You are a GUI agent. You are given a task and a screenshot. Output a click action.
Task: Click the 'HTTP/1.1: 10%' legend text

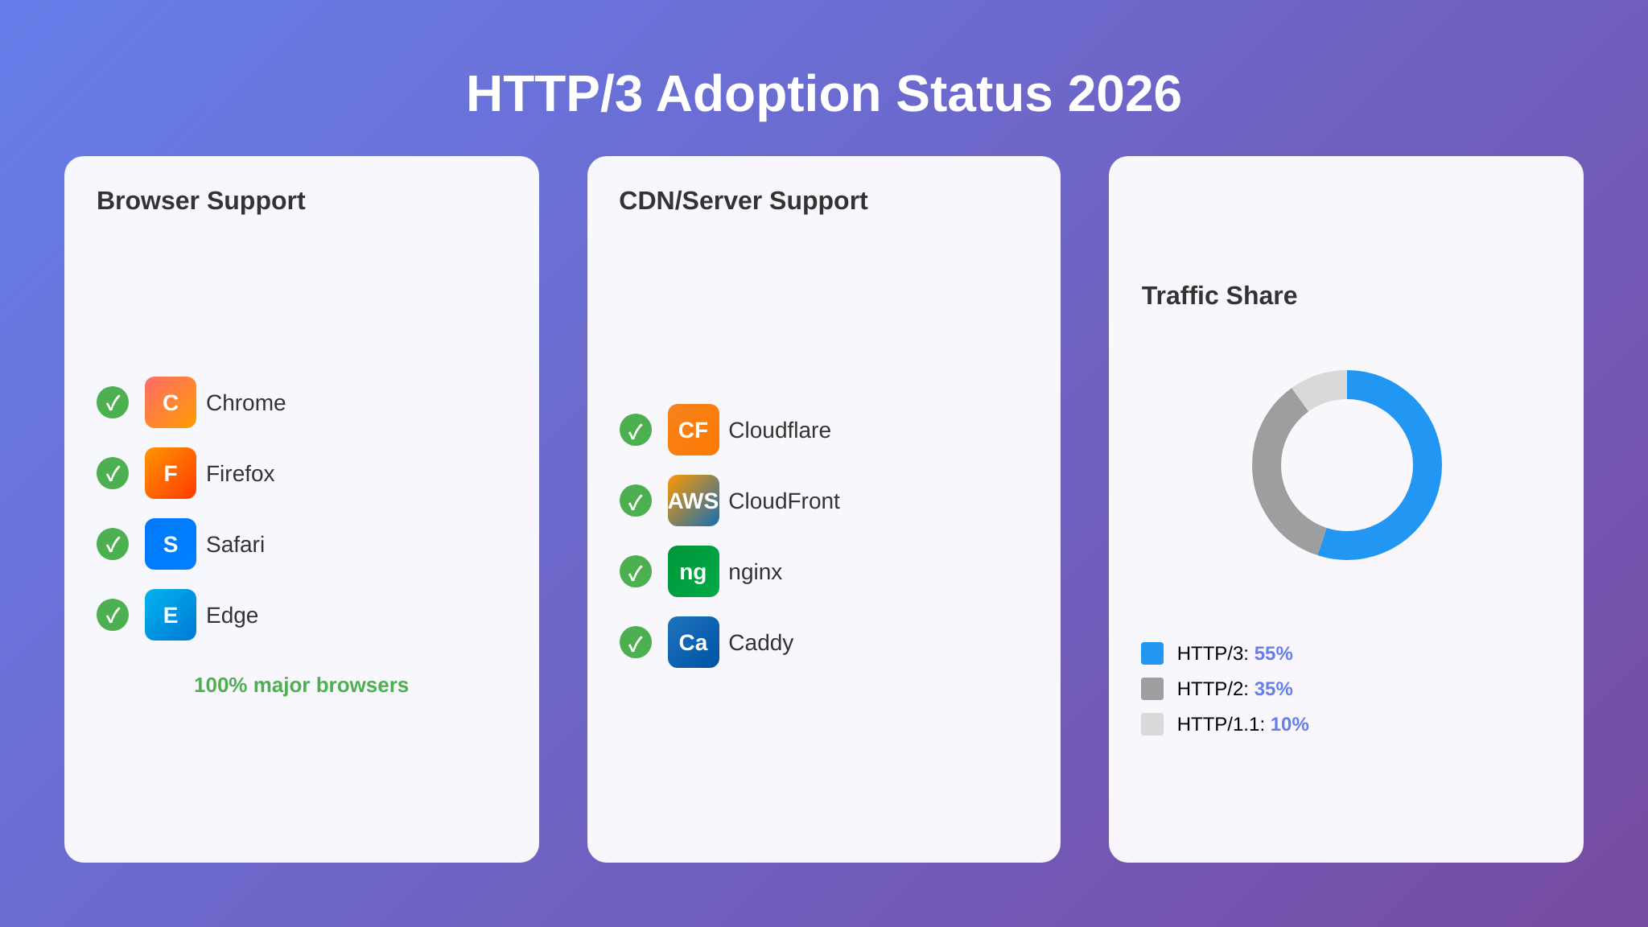click(1242, 724)
